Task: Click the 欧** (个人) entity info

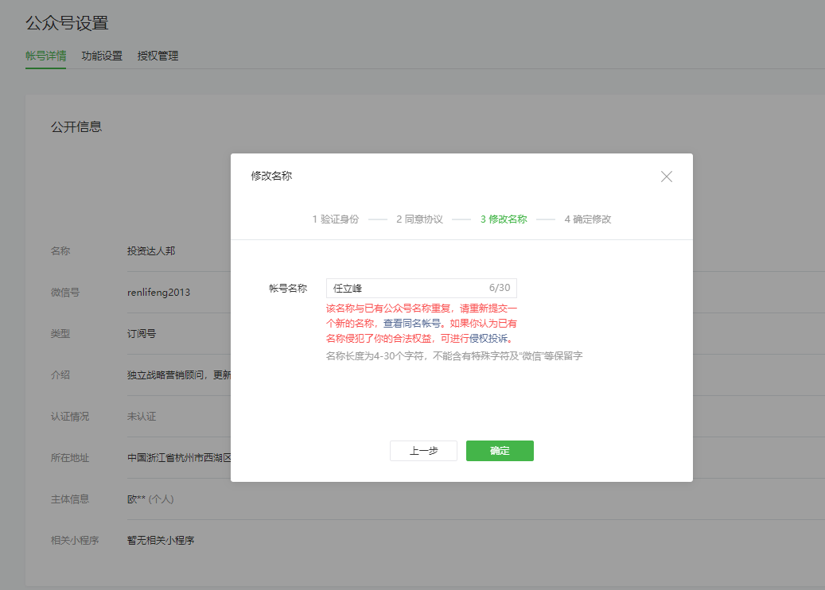Action: 150,499
